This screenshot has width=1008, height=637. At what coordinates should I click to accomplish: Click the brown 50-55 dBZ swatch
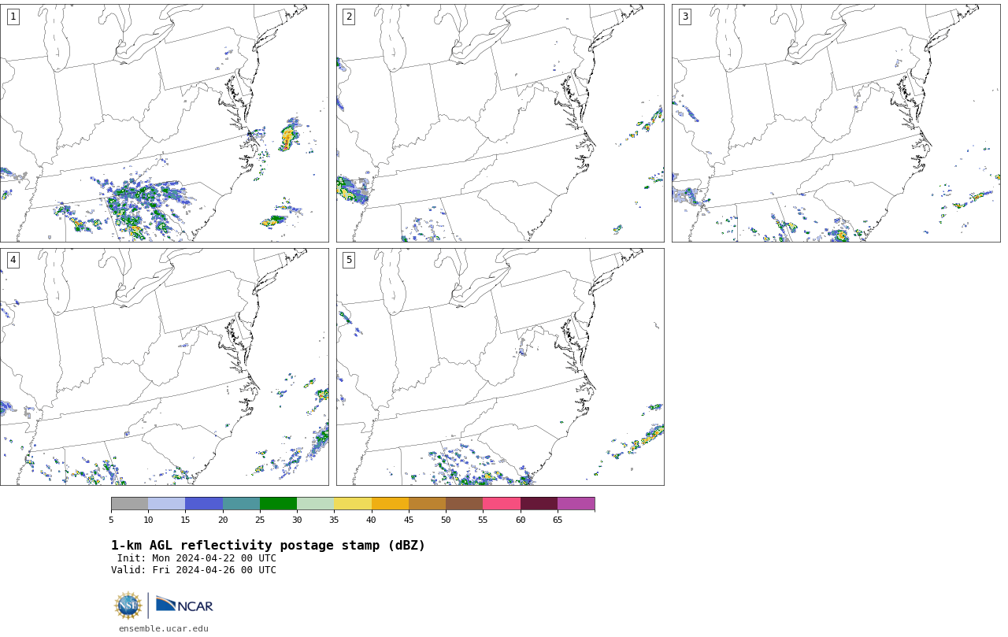[x=464, y=504]
